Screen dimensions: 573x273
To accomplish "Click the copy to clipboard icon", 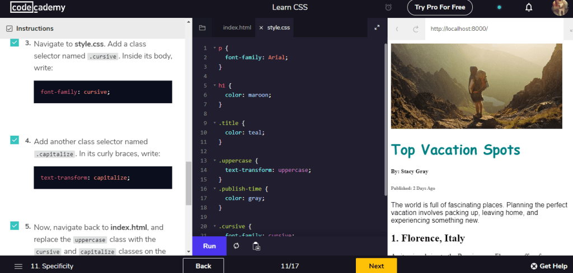I will (x=256, y=246).
